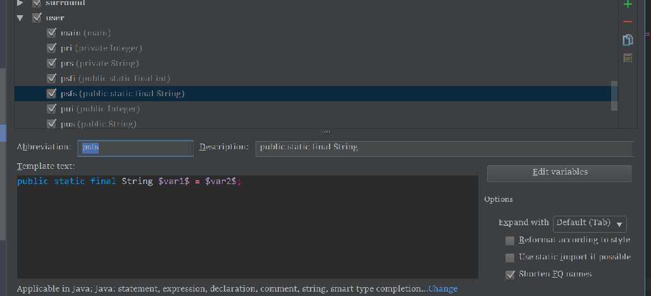Uncheck the pui template checkbox
Viewport: 651px width, 296px height.
pos(51,108)
